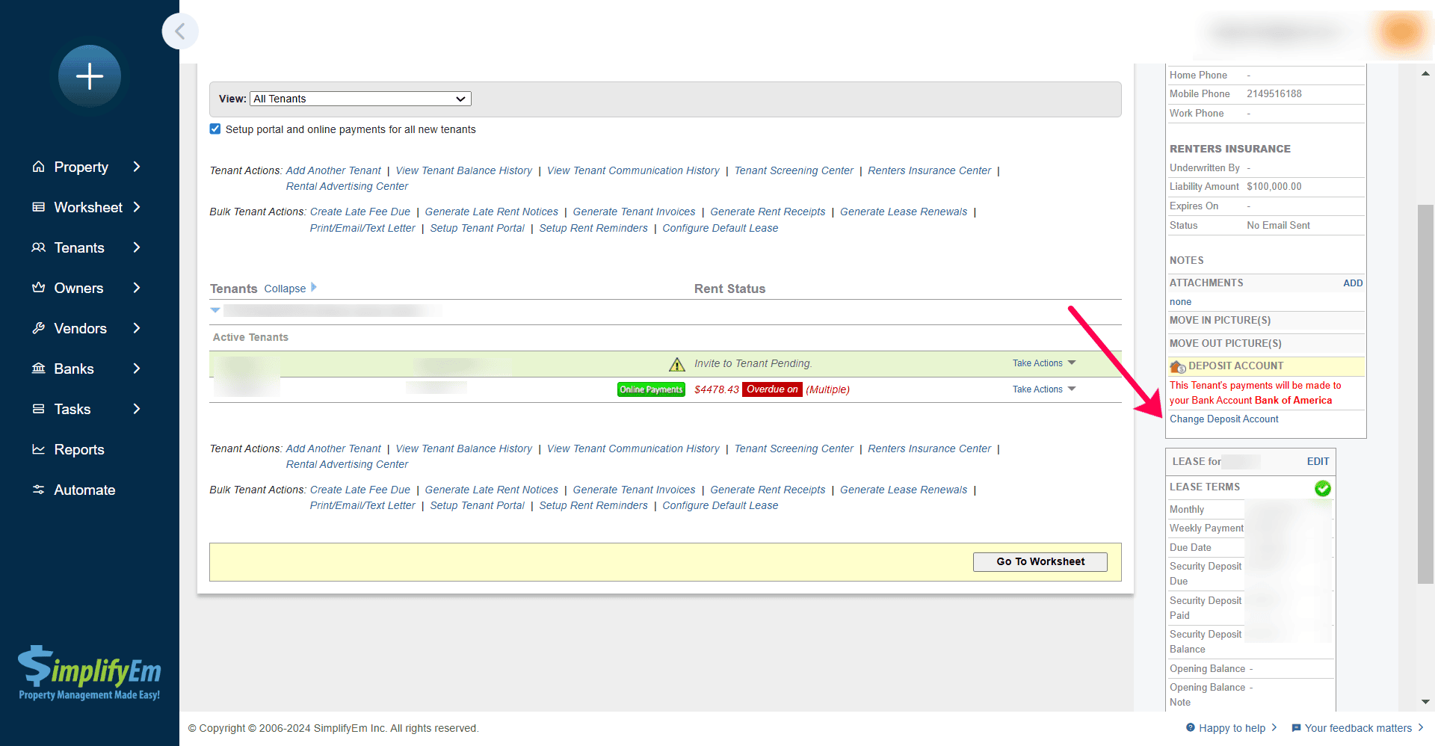
Task: Open Take Actions for pending tenant
Action: [x=1043, y=363]
